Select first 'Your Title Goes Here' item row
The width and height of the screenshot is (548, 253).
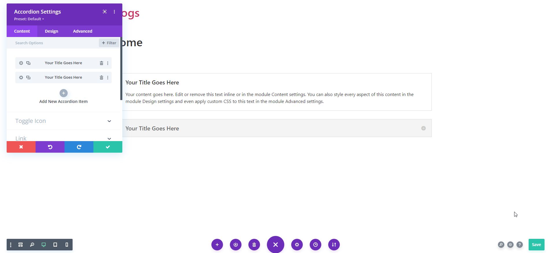click(63, 63)
